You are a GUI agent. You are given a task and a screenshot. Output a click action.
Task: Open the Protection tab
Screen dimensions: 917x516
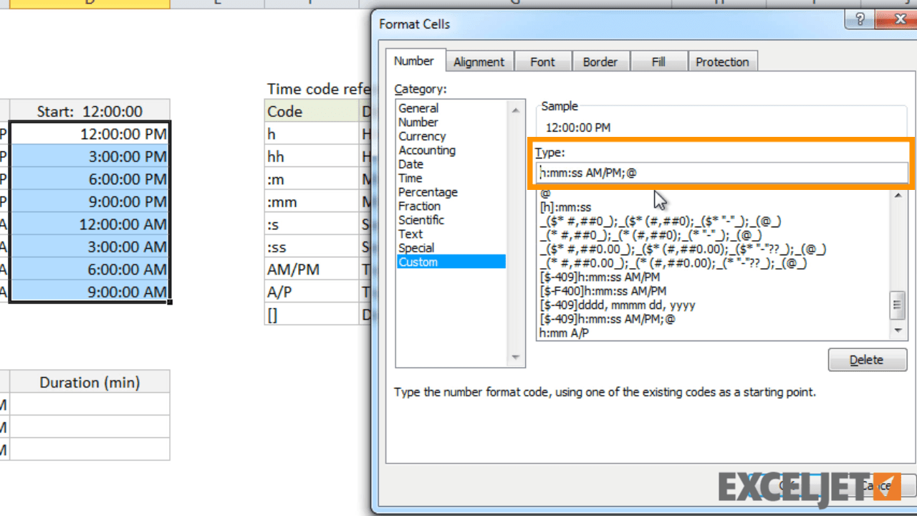click(x=722, y=61)
